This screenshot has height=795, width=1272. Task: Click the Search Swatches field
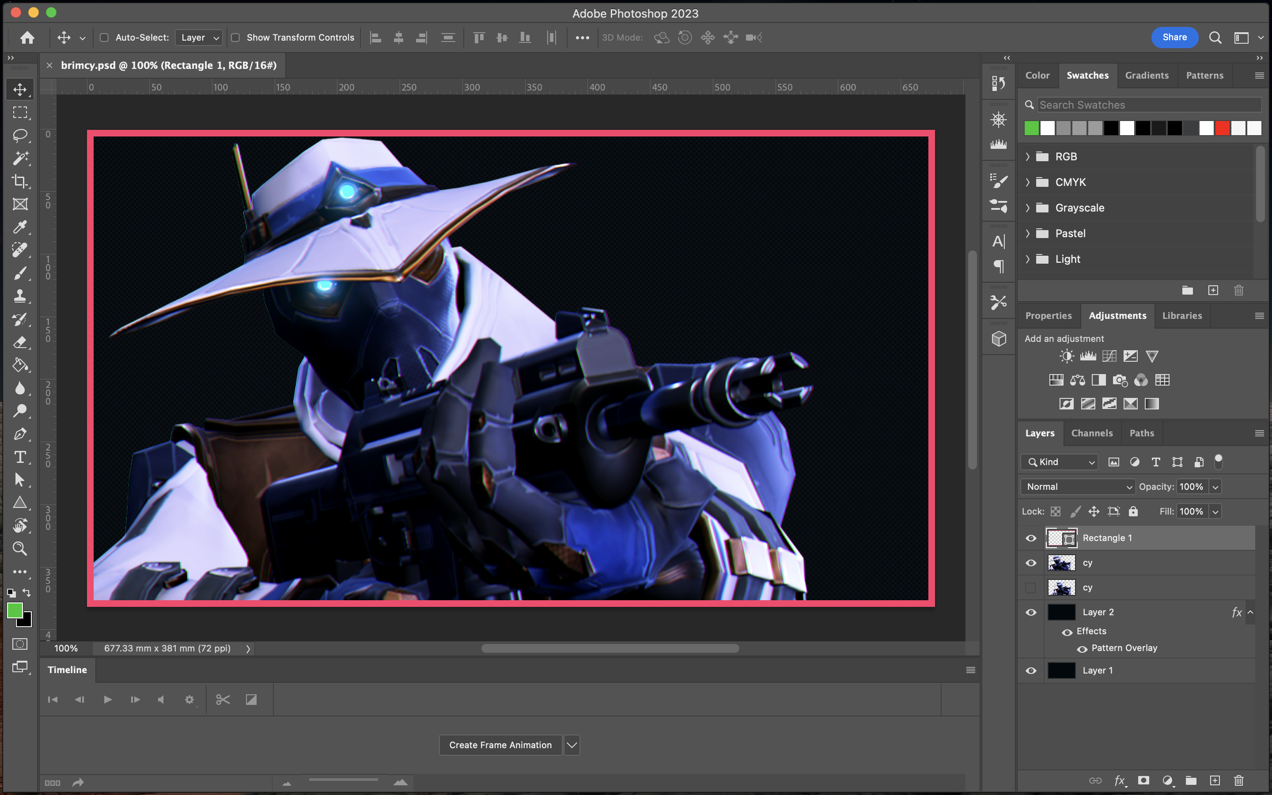(1148, 105)
